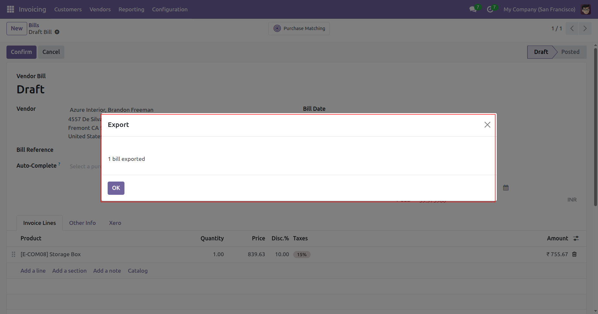This screenshot has width=598, height=314.
Task: Click the Auto-Complete purchase order field
Action: point(85,166)
